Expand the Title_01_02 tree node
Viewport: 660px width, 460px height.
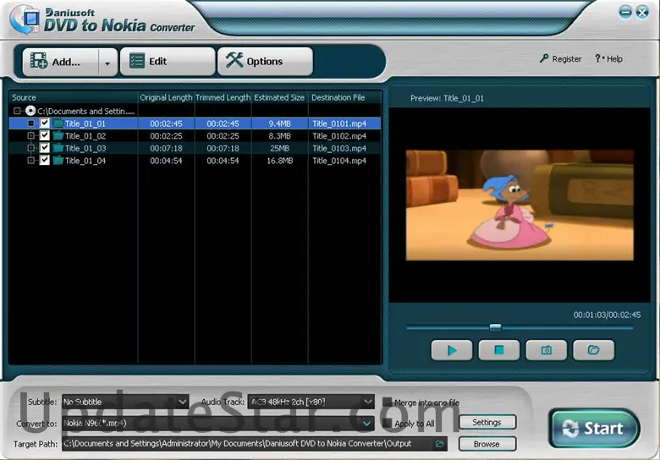(x=30, y=135)
